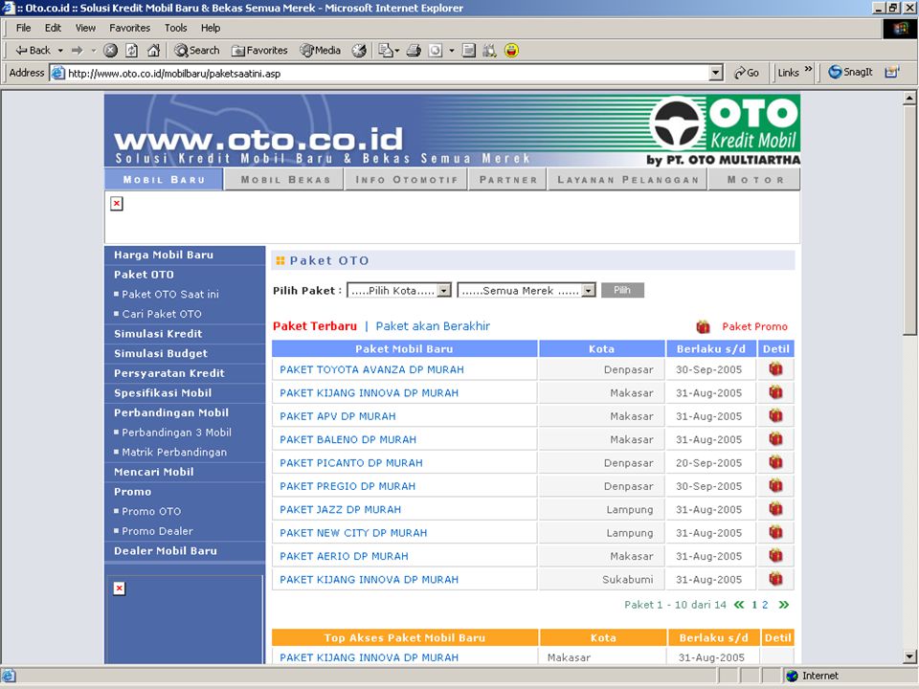The width and height of the screenshot is (919, 689).
Task: Open the Help menu
Action: (x=211, y=28)
